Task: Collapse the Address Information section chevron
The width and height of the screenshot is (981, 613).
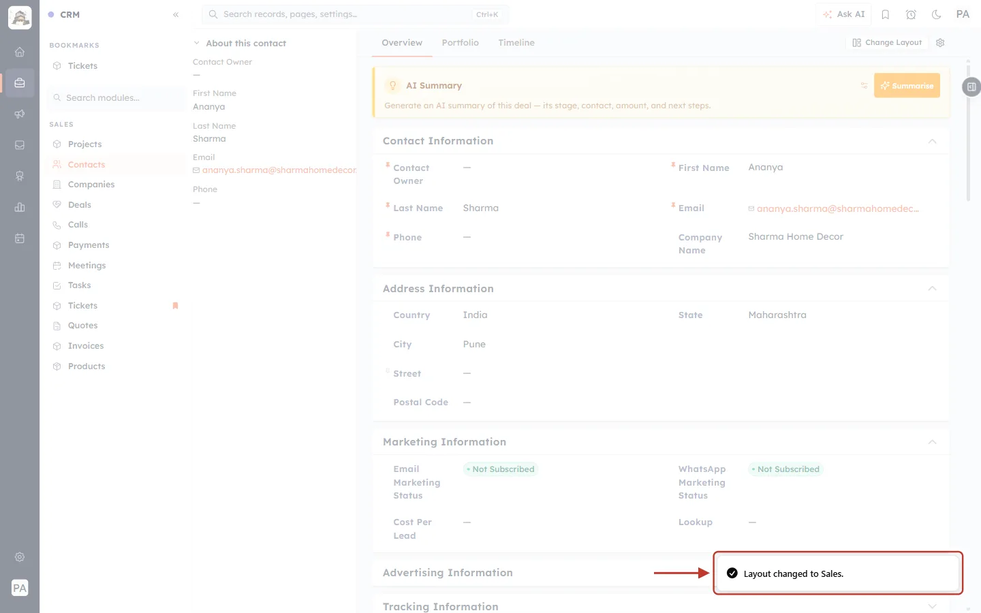Action: [x=932, y=289]
